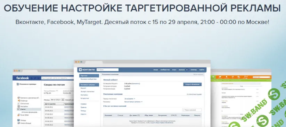This screenshot has height=127, width=286.
Task: Open Статистика in the Facebook sidebar
Action: [x=23, y=103]
